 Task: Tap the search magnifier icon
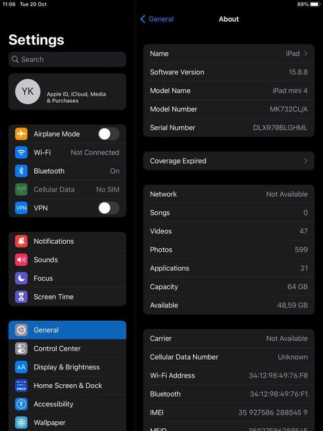pyautogui.click(x=15, y=59)
